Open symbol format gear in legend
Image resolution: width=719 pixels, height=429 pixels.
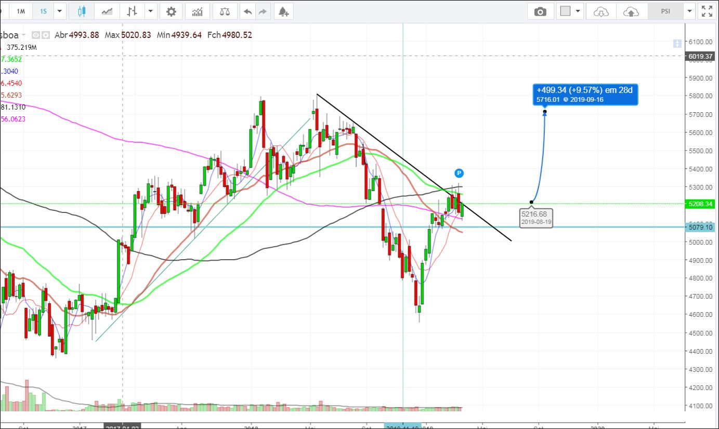coord(46,35)
